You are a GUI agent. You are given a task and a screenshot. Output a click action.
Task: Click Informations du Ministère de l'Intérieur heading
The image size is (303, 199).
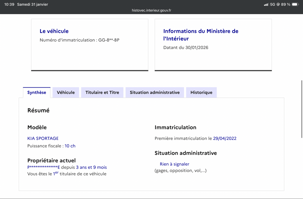[201, 35]
